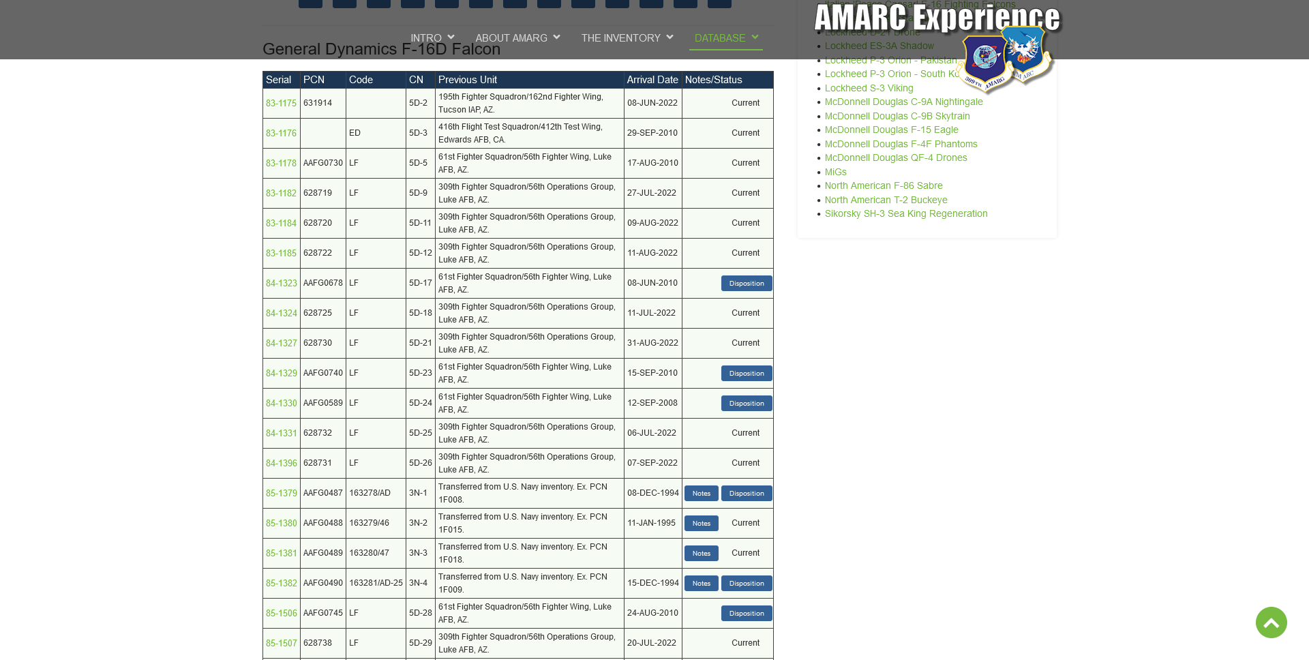Expand the DATABASE menu chevron
The height and width of the screenshot is (660, 1309).
[x=755, y=37]
